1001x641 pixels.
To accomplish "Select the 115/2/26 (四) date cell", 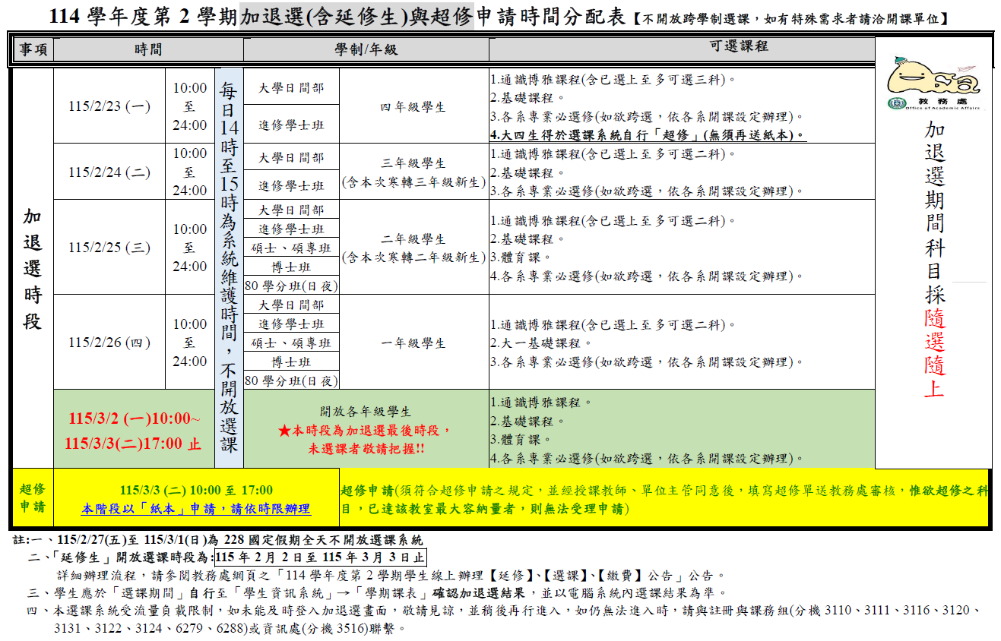I will 109,343.
